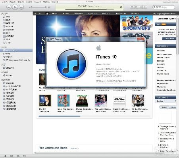The image size is (179, 158).
Task: Click the Account quick link
Action: click(x=161, y=64)
